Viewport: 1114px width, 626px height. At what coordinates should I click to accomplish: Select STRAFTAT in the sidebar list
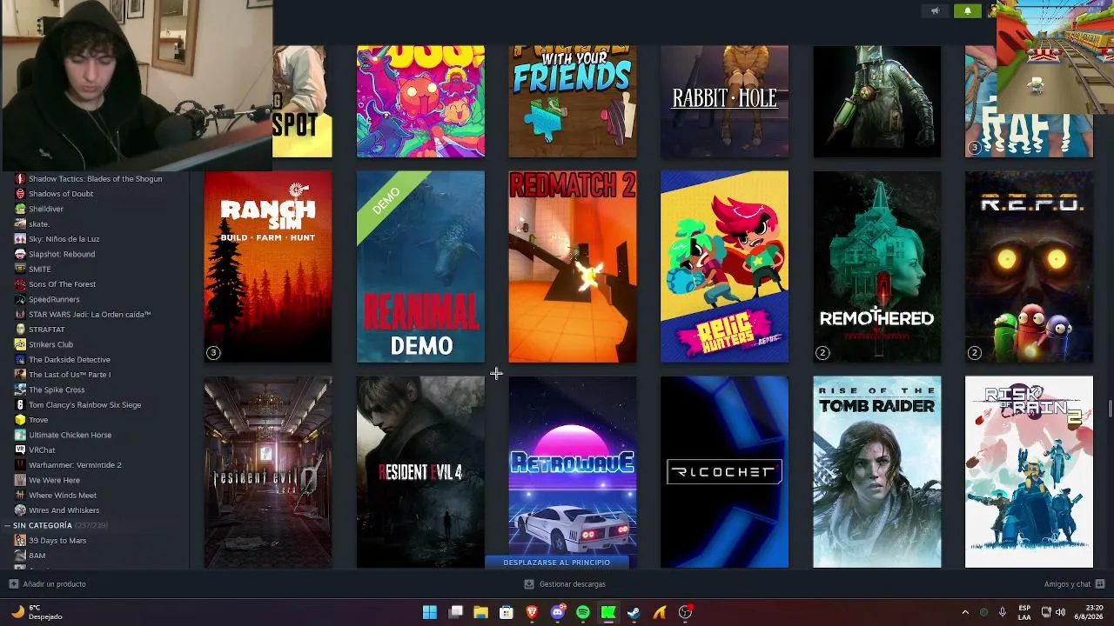tap(47, 330)
